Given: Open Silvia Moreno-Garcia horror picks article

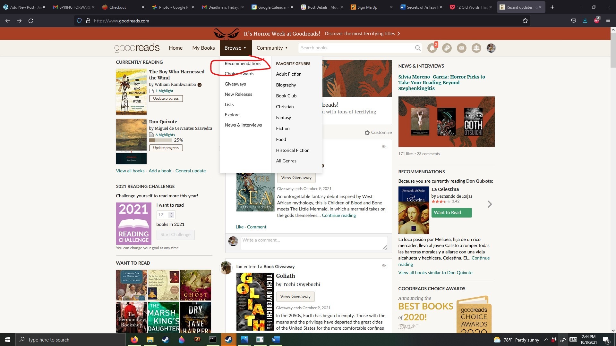Looking at the screenshot, I should [441, 83].
